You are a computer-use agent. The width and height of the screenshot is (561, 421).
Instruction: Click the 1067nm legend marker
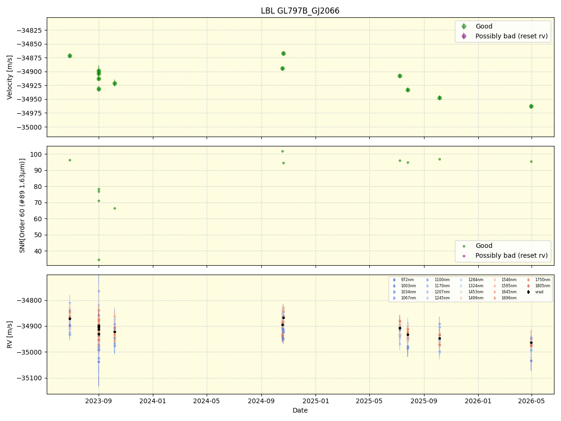pos(394,298)
